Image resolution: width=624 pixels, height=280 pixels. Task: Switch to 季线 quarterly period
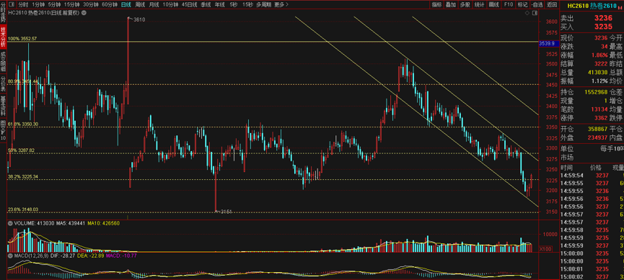pos(206,5)
